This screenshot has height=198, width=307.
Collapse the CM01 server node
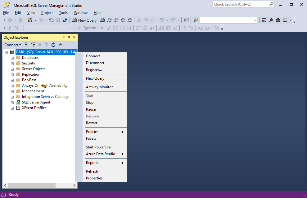click(7, 52)
